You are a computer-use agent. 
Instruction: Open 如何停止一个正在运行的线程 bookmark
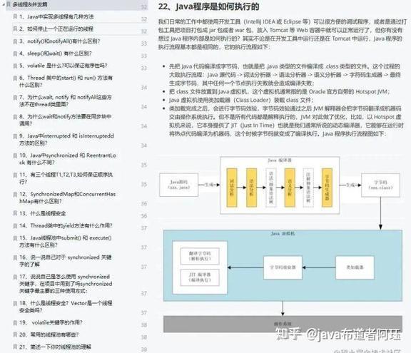56,29
